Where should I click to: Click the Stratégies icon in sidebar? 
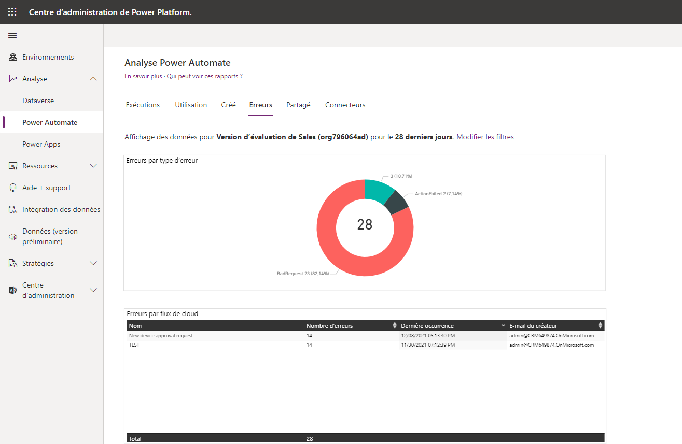[x=13, y=263]
